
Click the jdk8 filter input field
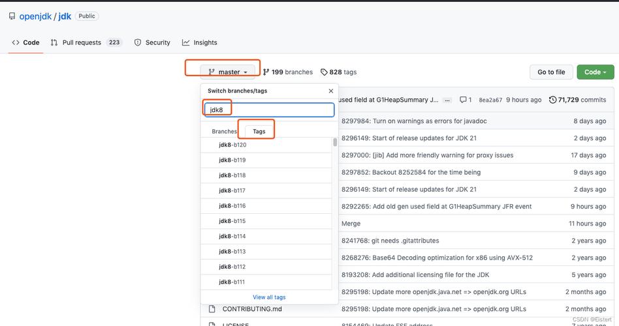269,110
